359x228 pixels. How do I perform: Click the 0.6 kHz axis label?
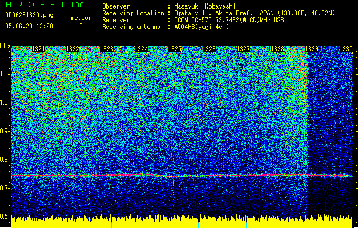(5, 217)
